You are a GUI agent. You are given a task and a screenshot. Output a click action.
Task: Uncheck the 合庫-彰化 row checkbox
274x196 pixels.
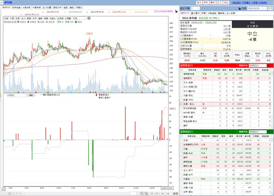[181, 104]
